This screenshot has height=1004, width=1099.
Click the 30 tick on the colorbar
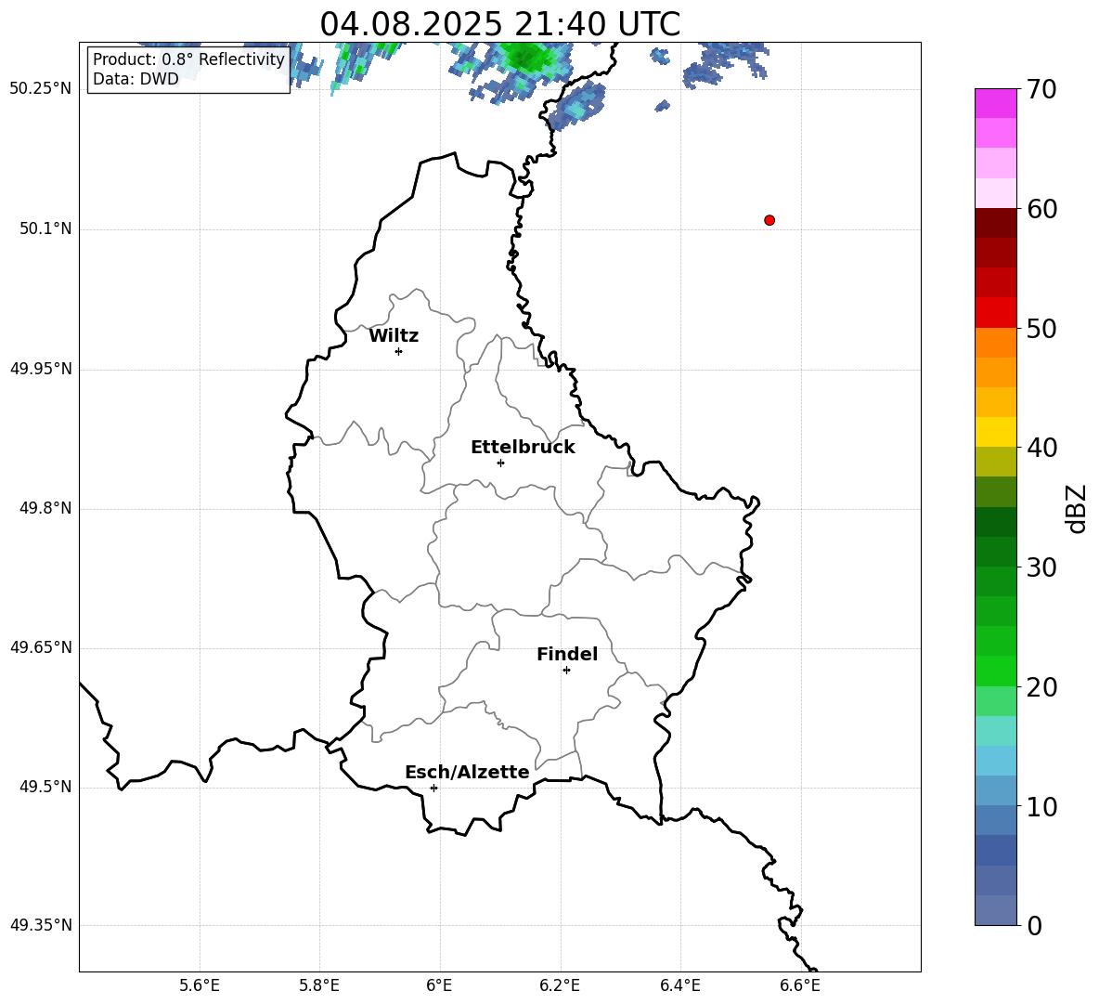(1041, 567)
